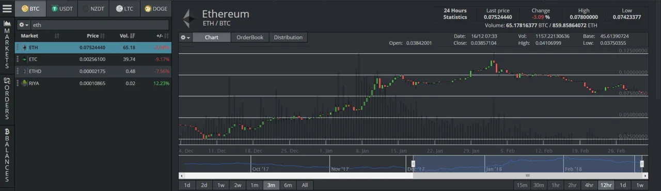Screen dimensions: 661x191
Task: Click the 24h High value 0.07800000
Action: [x=584, y=17]
